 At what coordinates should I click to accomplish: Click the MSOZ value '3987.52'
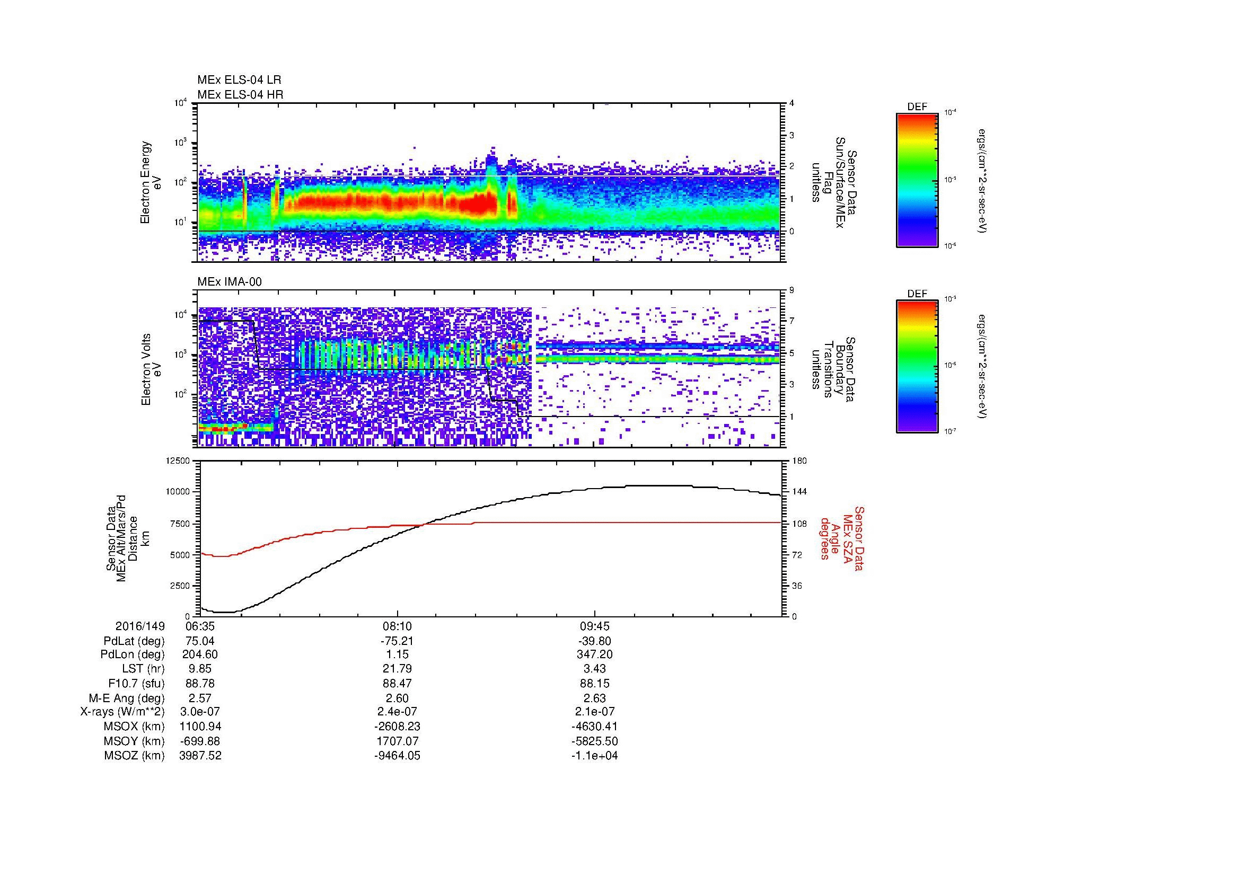tap(200, 756)
